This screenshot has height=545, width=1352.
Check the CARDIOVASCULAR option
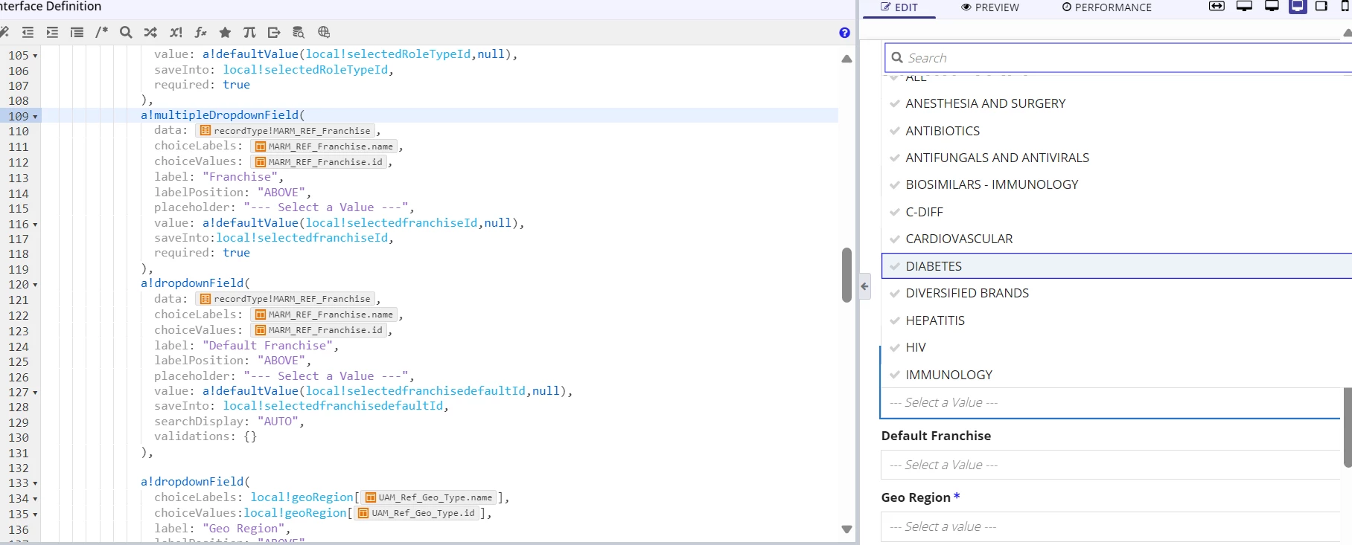coord(1117,239)
